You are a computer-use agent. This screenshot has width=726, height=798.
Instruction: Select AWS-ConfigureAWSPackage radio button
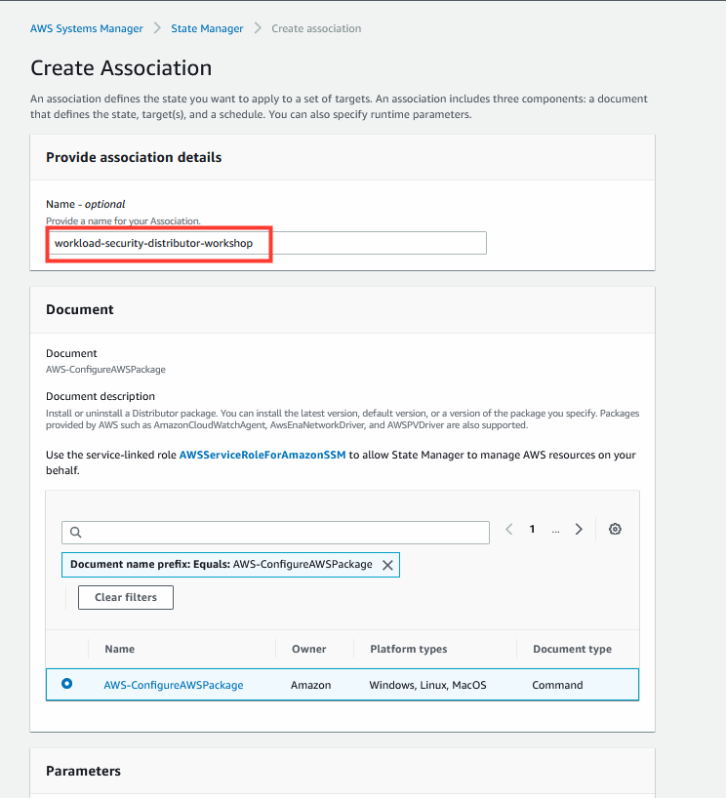pos(66,684)
